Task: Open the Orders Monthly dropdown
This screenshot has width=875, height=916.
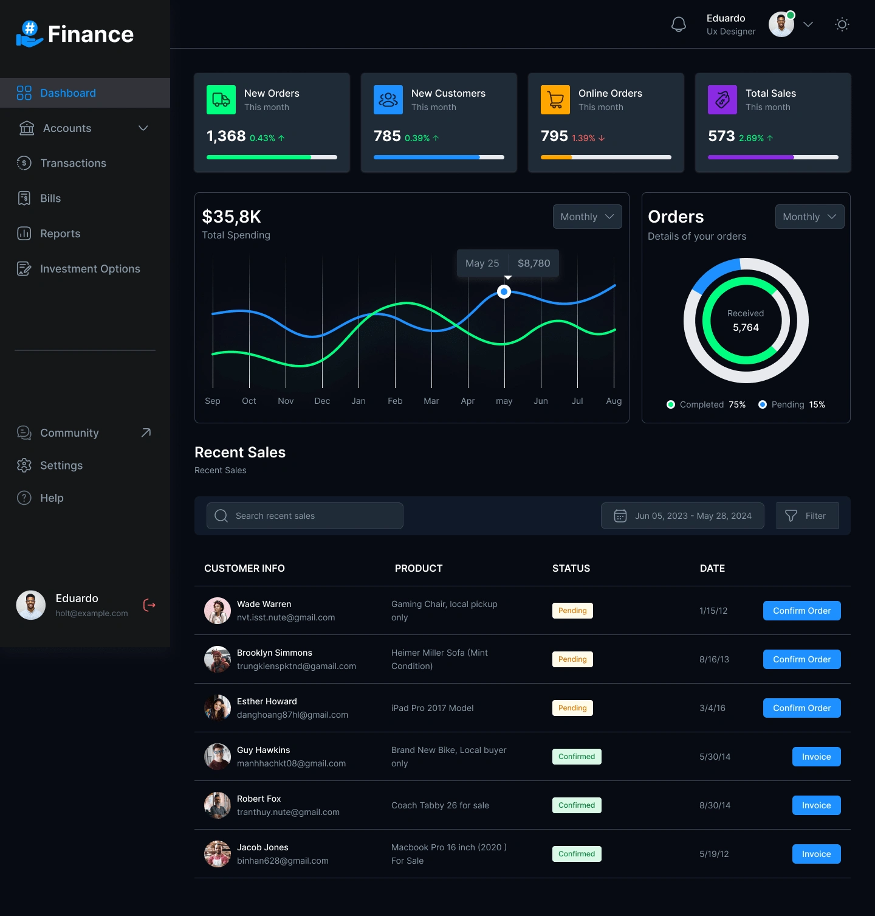Action: tap(810, 217)
